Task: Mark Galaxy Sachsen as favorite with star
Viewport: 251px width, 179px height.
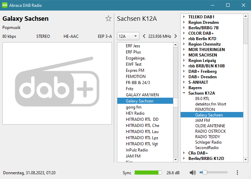Action: click(108, 19)
